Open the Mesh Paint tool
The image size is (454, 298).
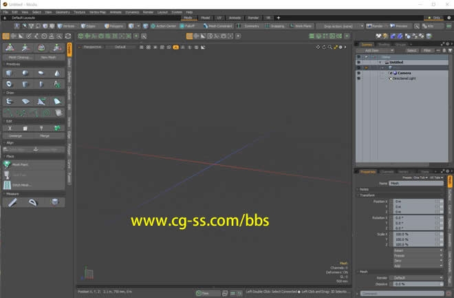click(x=19, y=164)
